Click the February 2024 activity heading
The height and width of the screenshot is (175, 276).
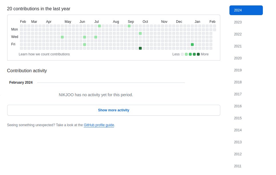click(21, 83)
